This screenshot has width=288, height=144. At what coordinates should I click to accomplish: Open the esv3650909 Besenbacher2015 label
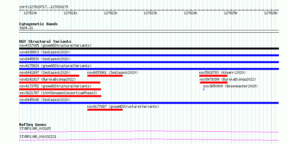point(230,86)
